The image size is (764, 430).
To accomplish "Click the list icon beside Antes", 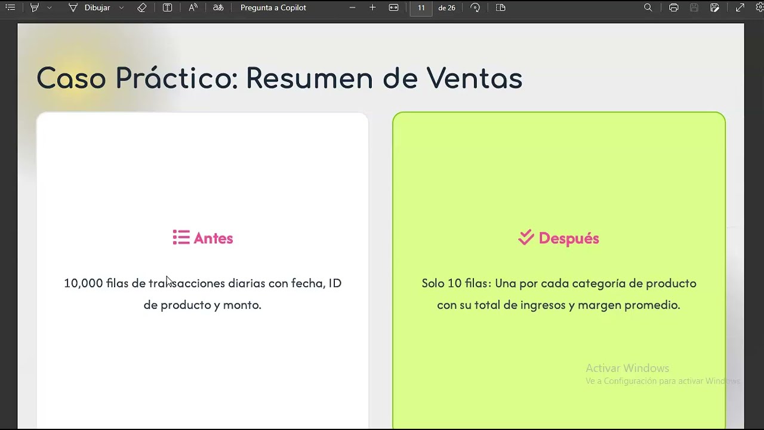I will (181, 238).
